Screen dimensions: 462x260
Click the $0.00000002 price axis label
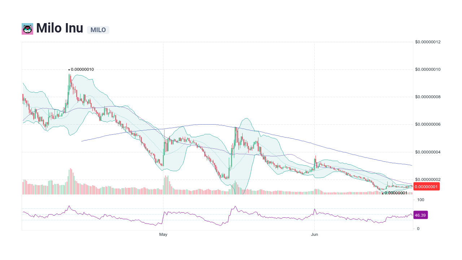[427, 178]
